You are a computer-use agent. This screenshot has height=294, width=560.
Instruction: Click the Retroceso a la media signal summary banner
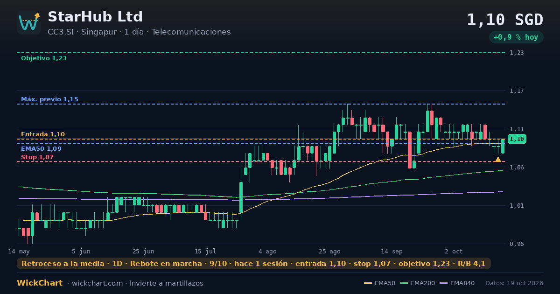(254, 264)
